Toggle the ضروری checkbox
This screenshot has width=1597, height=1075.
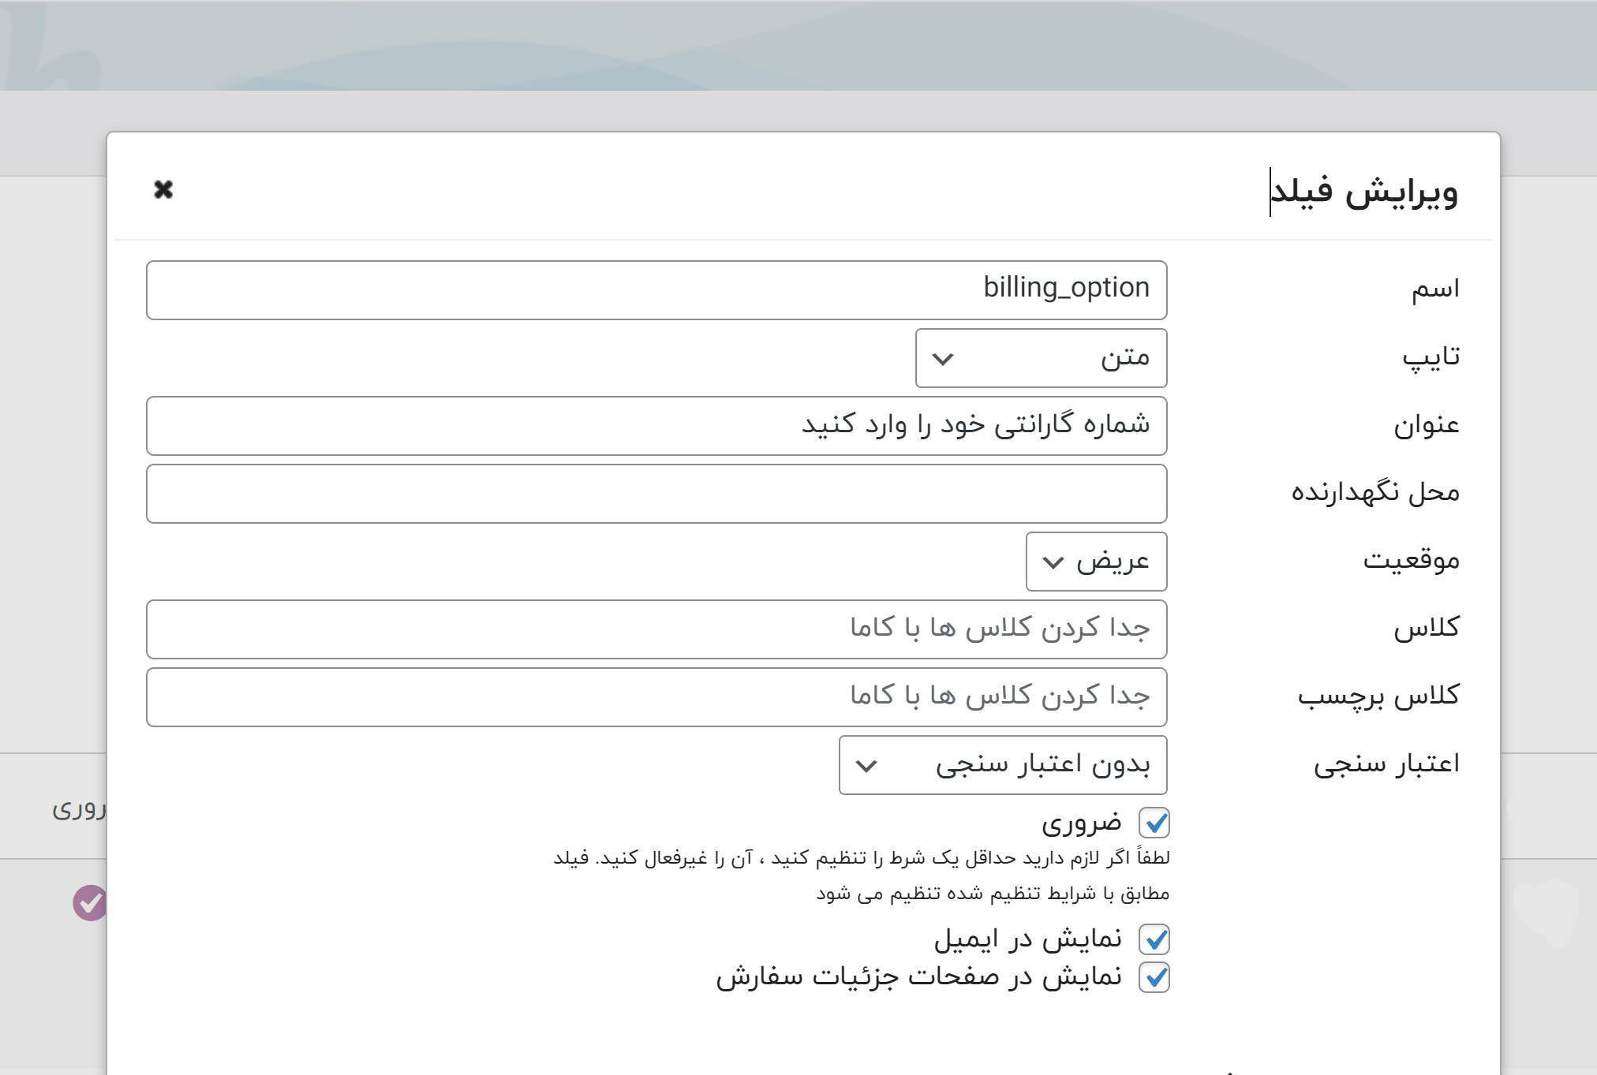(1154, 823)
